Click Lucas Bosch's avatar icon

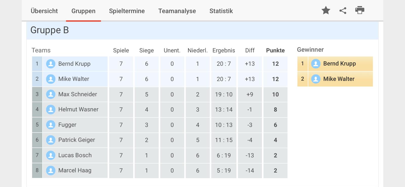click(51, 155)
